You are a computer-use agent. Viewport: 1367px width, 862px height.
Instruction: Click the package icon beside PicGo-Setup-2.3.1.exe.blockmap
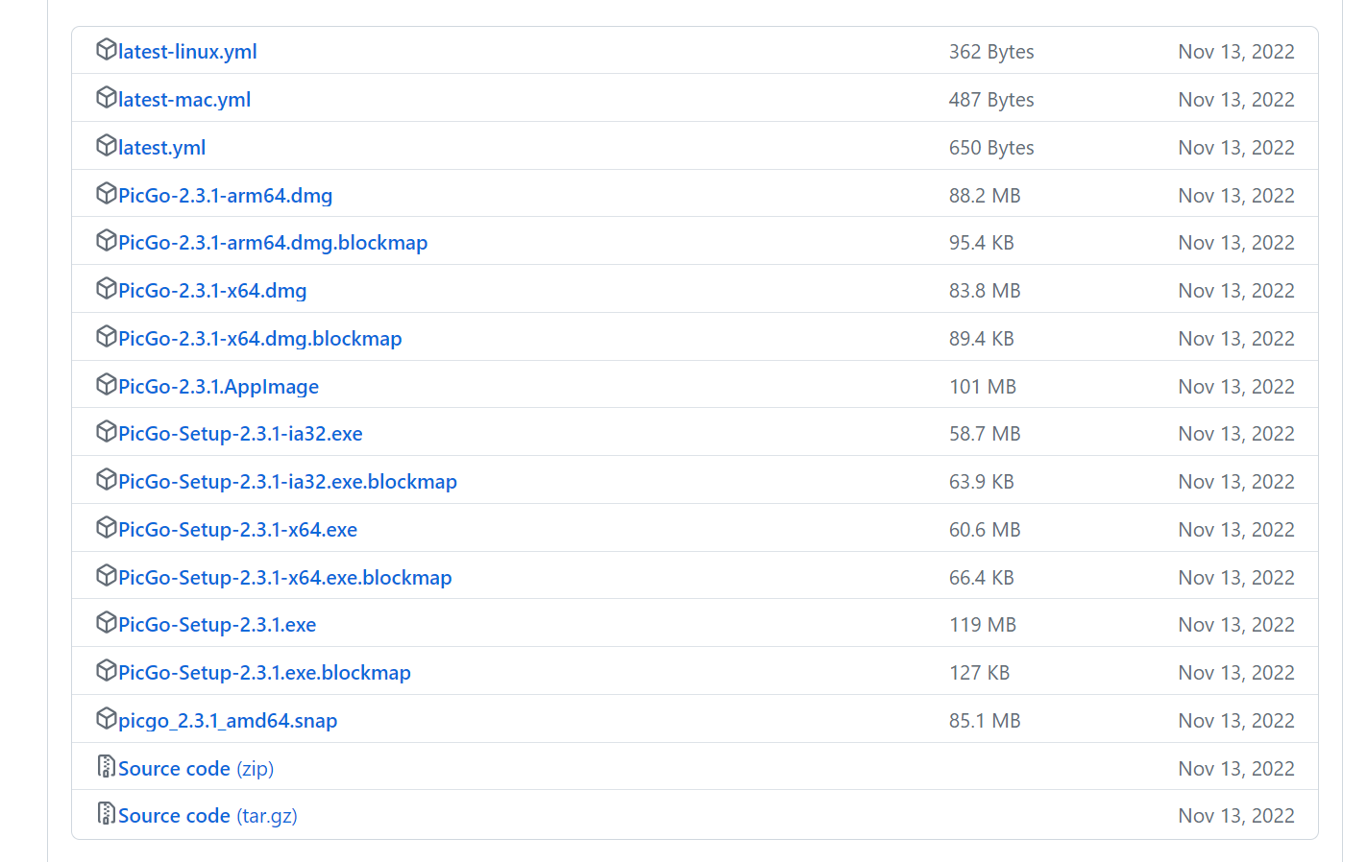pyautogui.click(x=107, y=670)
